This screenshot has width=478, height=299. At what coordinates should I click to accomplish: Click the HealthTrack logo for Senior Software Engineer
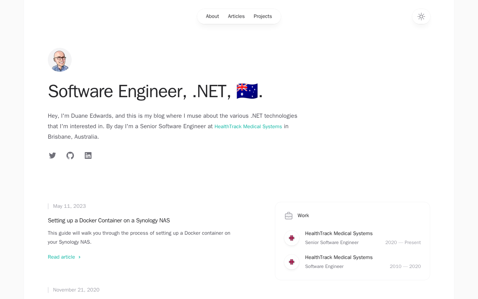click(x=292, y=238)
